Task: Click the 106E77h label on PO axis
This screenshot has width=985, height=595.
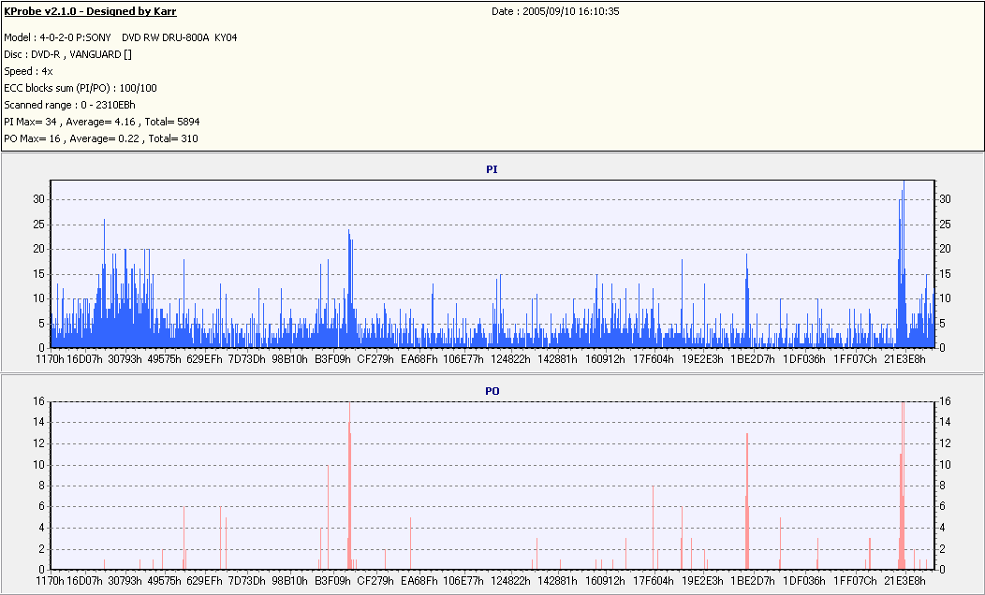Action: point(463,581)
